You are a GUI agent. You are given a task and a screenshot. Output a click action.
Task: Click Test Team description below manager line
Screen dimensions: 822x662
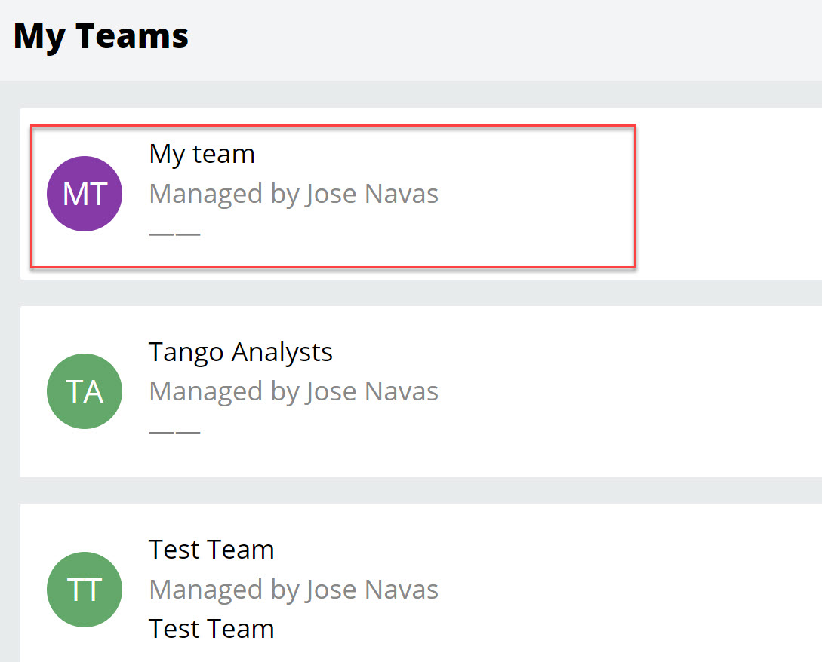[211, 629]
